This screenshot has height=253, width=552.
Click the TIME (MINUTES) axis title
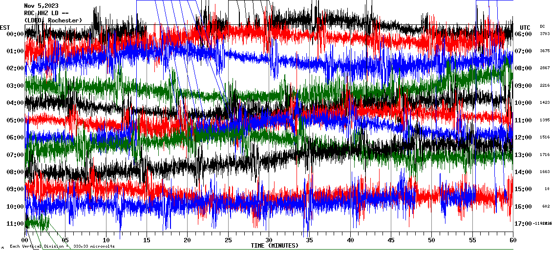[275, 246]
